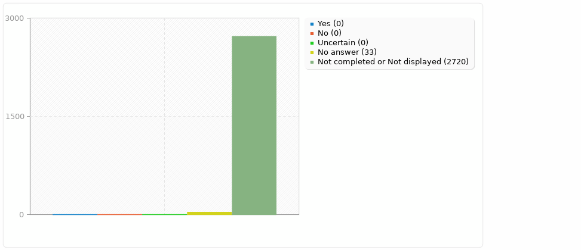Screen dimensions: 581x250
Task: Click the green Uncertain legend marker
Action: [312, 43]
